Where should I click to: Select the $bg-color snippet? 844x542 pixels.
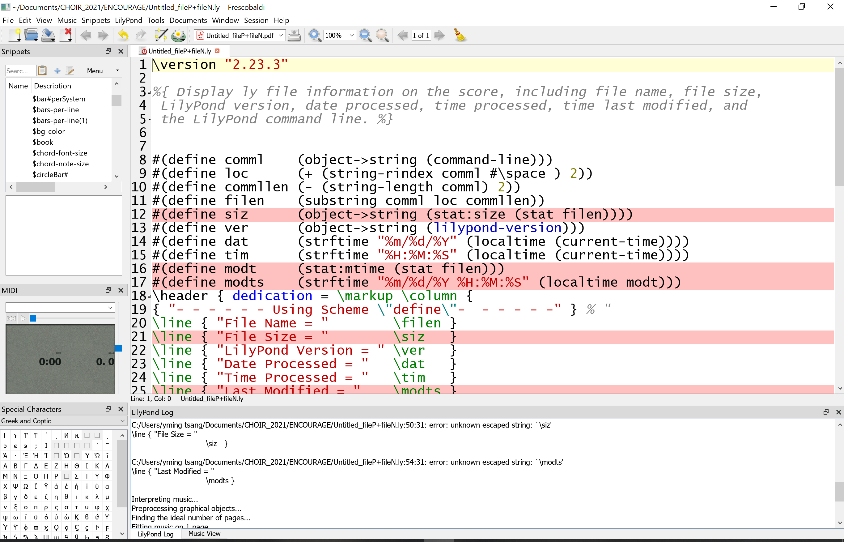(x=49, y=131)
